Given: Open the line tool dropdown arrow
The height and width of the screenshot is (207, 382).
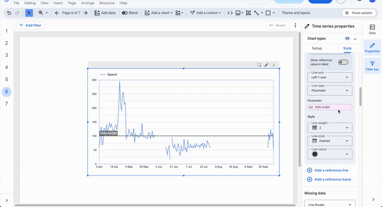Looking at the screenshot, I should click(x=262, y=13).
